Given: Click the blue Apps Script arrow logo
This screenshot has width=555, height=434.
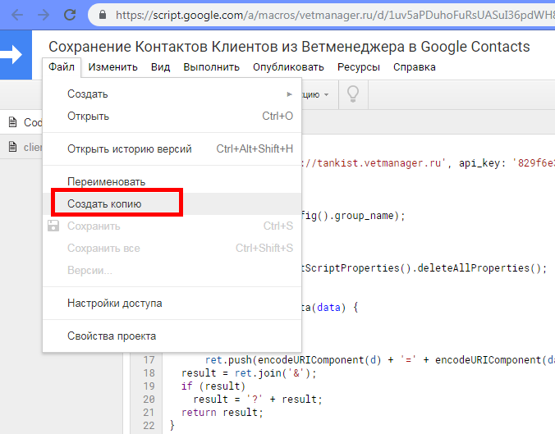Looking at the screenshot, I should [16, 54].
